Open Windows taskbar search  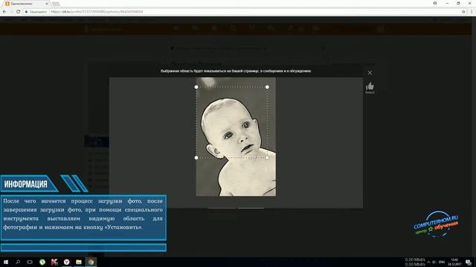tap(18, 262)
